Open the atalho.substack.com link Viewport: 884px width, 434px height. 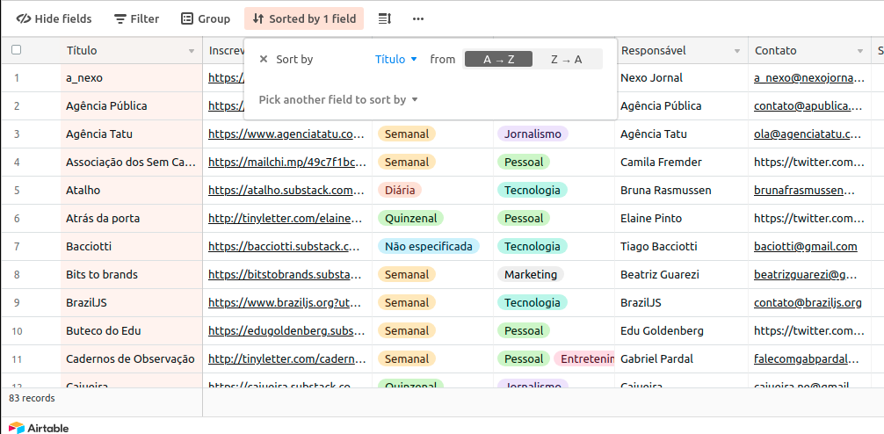click(x=287, y=191)
